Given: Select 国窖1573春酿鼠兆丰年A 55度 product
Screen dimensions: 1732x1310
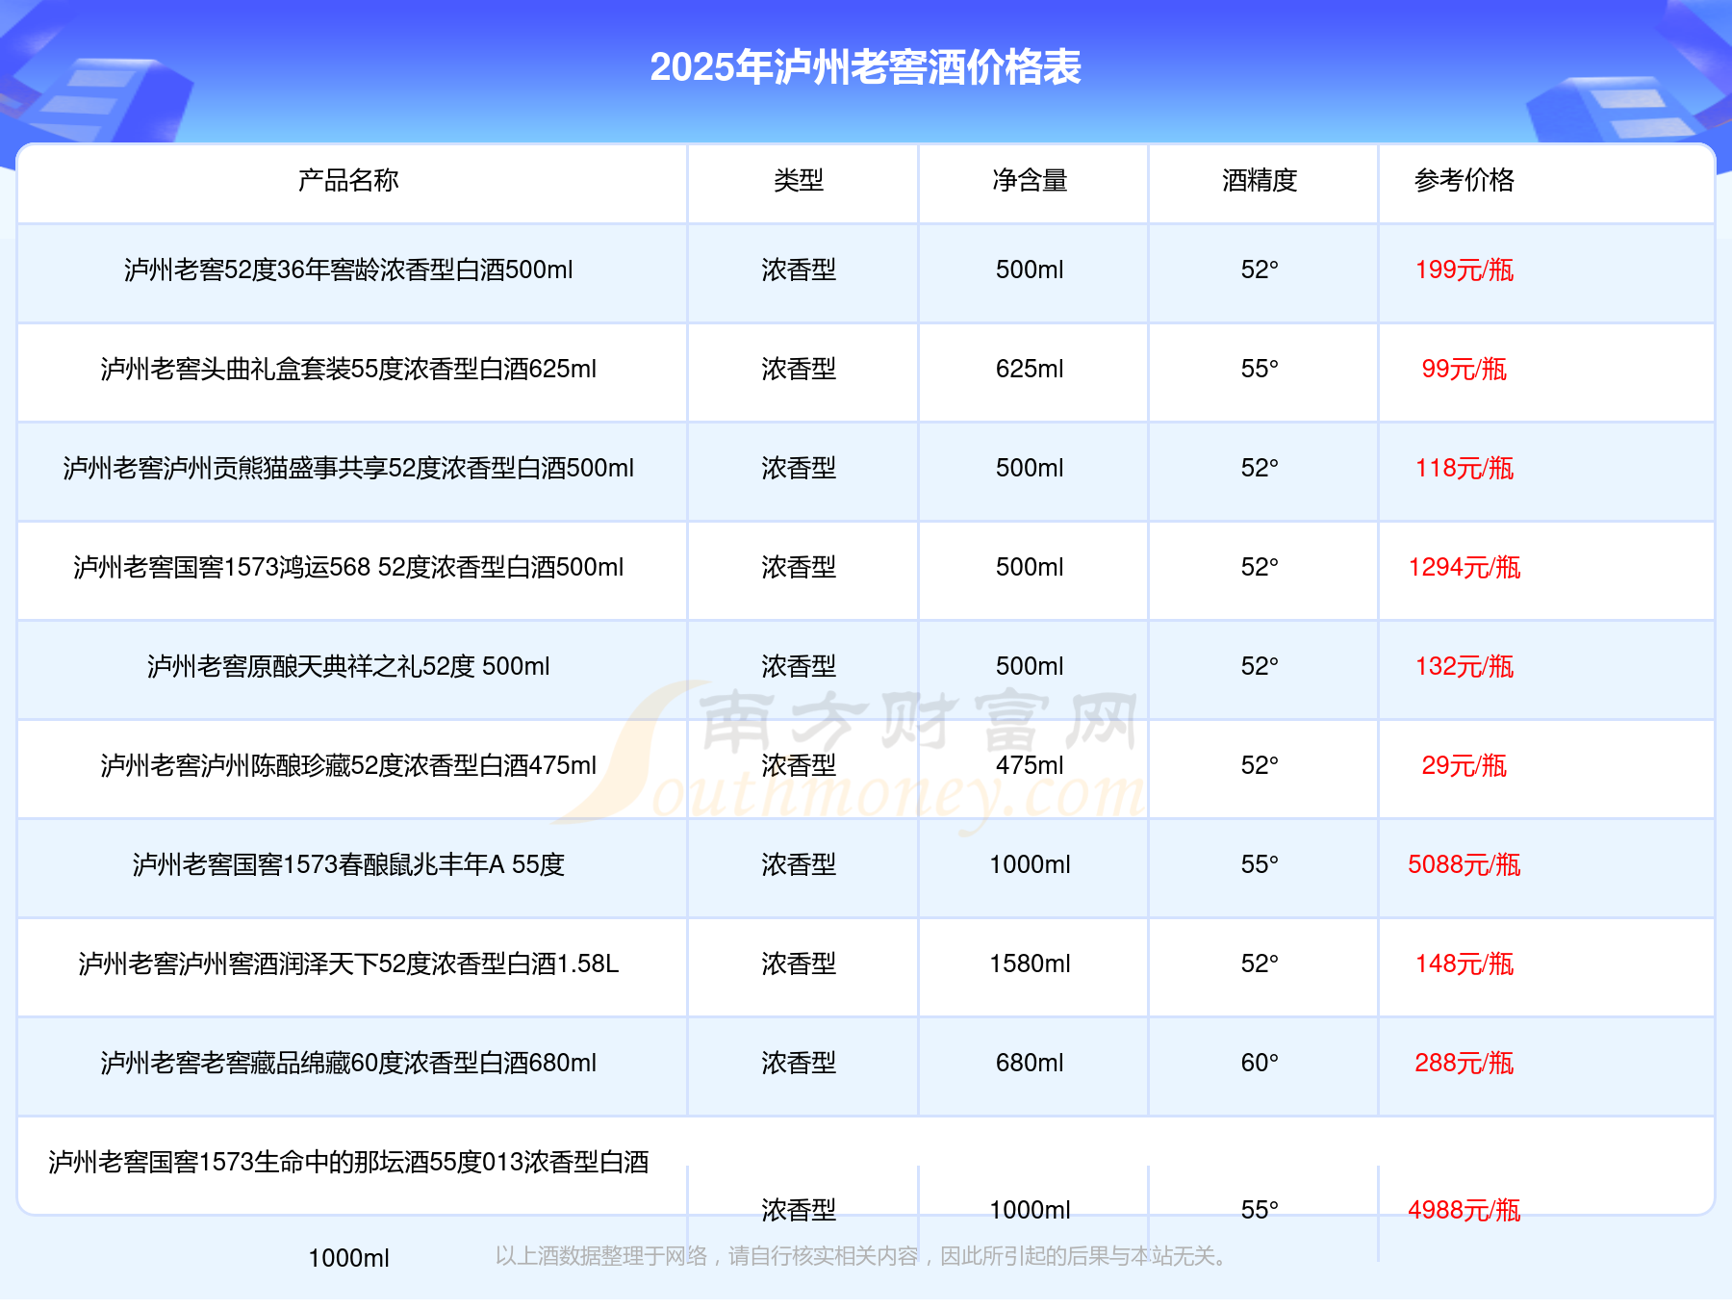Looking at the screenshot, I should click(348, 865).
